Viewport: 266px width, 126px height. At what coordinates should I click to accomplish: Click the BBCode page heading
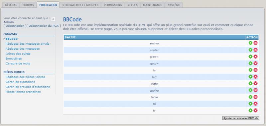coord(72,20)
